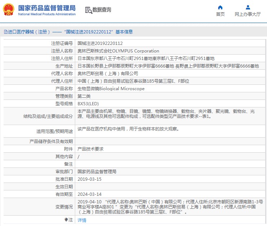Viewport: 267px width, 226px height.
Task: Click the 变更情况 label
Action: [x=64, y=207]
